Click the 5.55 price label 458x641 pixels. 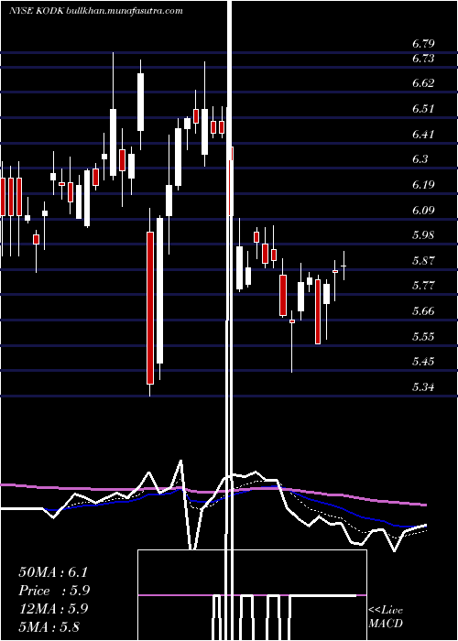coord(423,336)
